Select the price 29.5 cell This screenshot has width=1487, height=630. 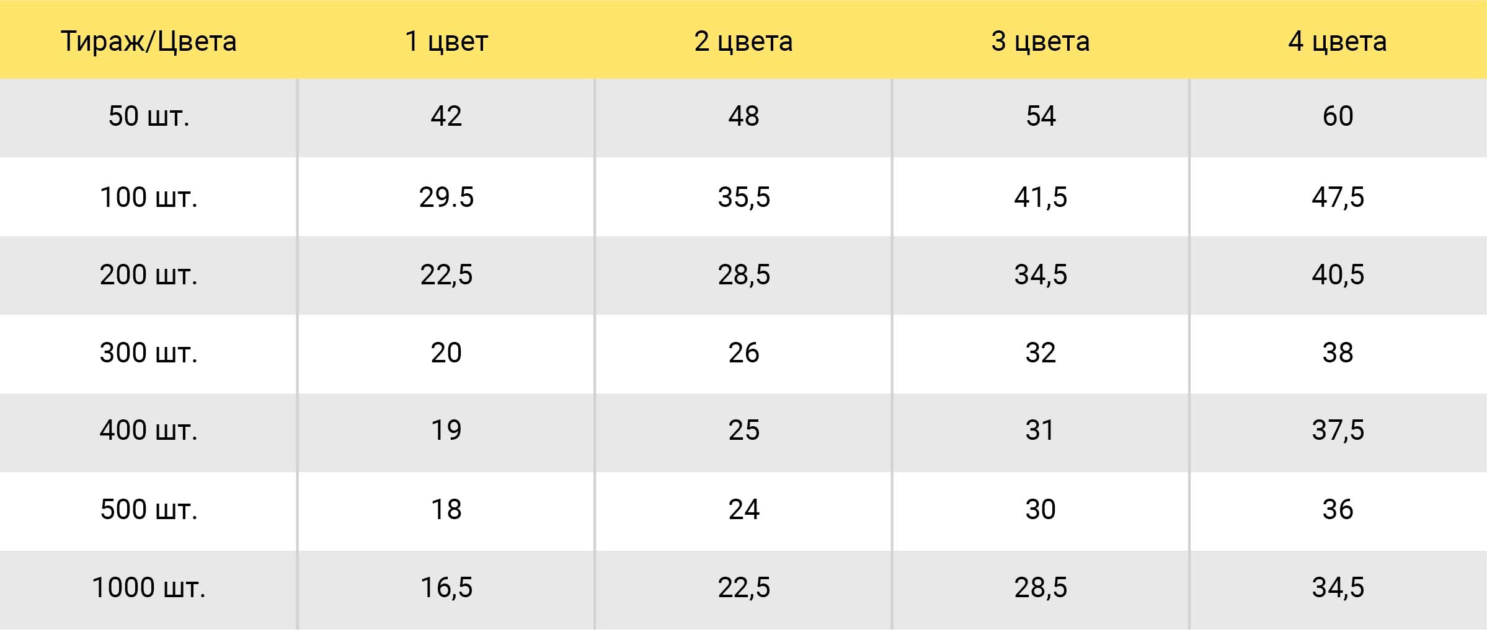point(446,197)
